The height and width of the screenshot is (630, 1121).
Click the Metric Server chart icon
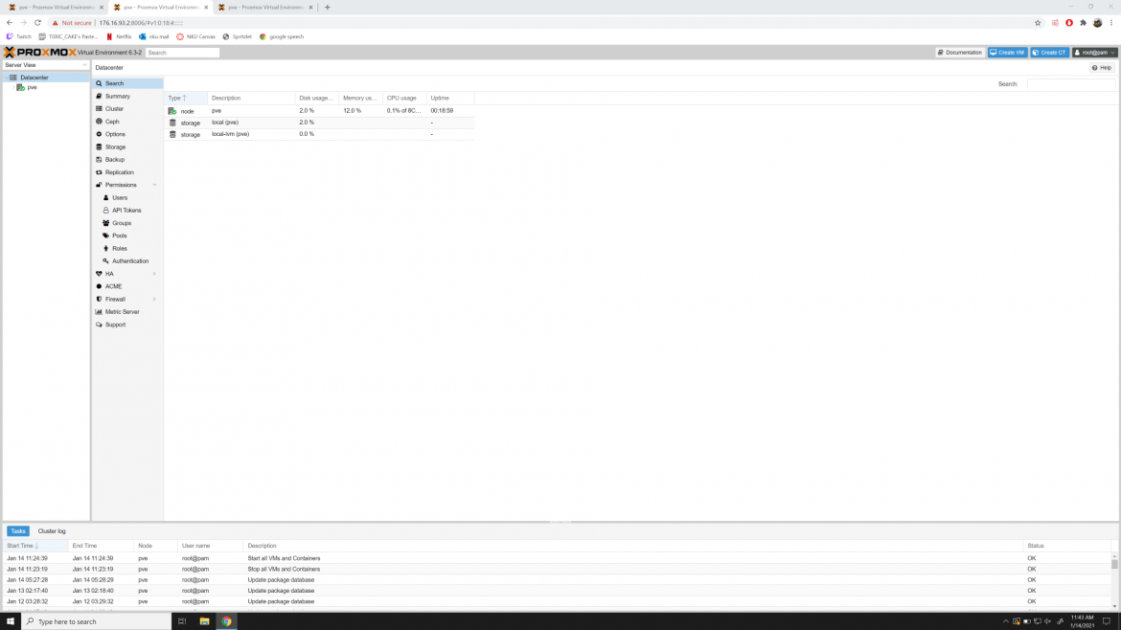99,311
